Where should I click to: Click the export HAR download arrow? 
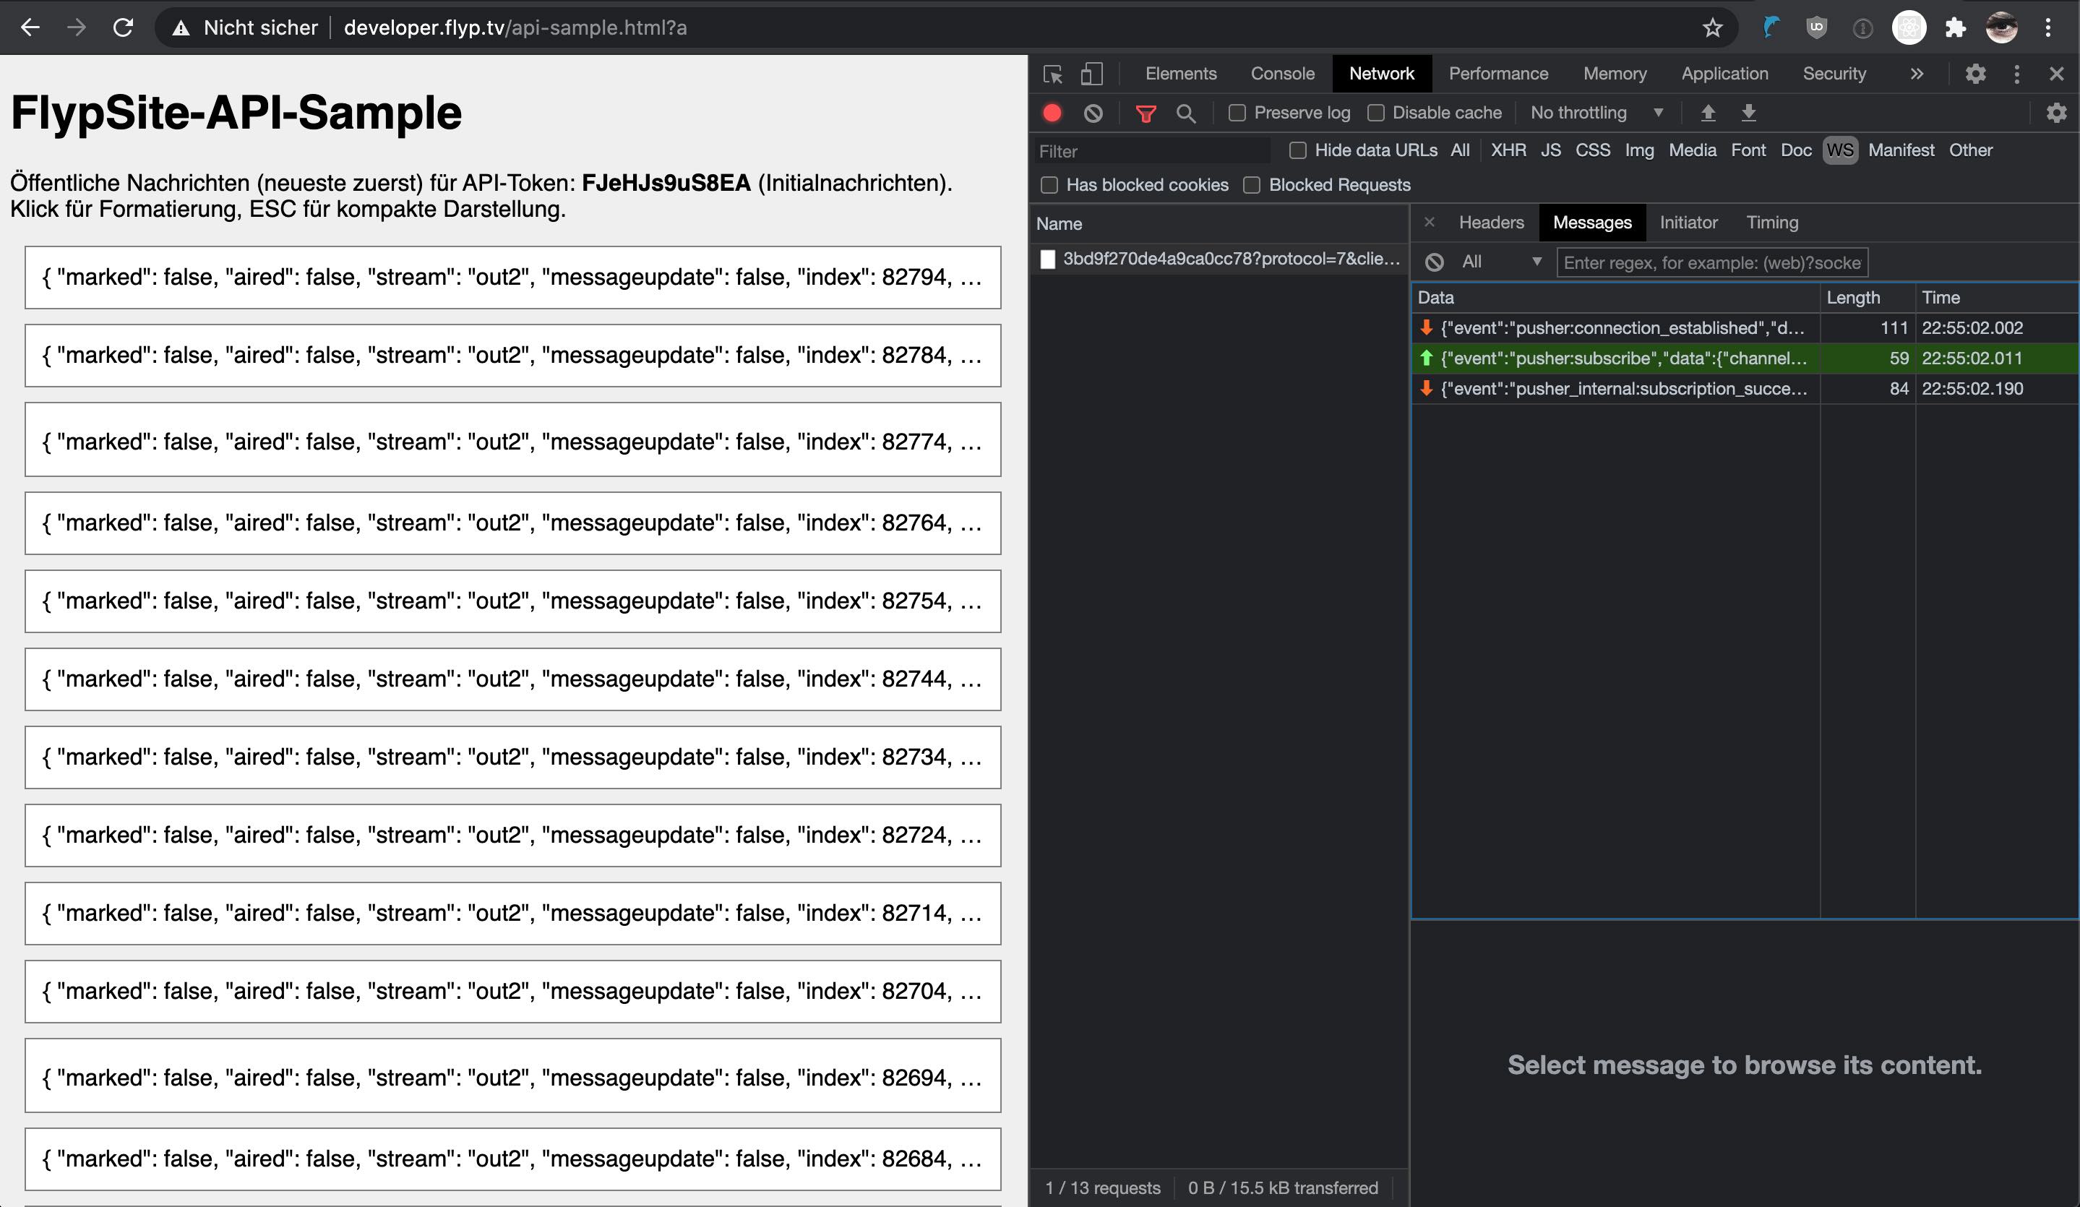1748,113
